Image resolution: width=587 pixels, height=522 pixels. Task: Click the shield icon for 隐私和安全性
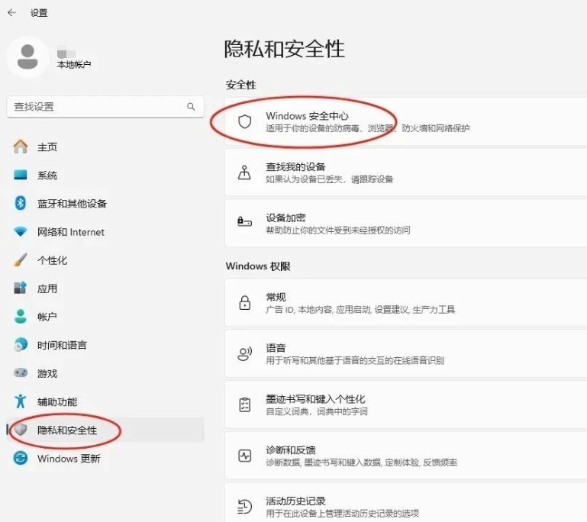(20, 430)
